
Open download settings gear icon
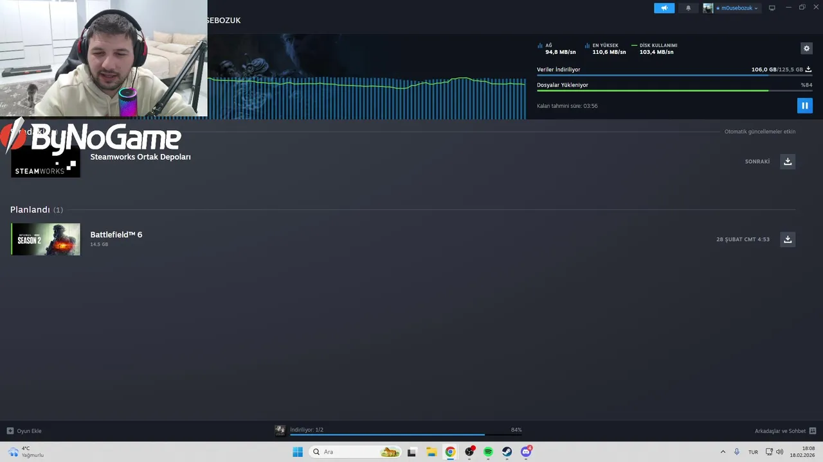click(x=806, y=48)
